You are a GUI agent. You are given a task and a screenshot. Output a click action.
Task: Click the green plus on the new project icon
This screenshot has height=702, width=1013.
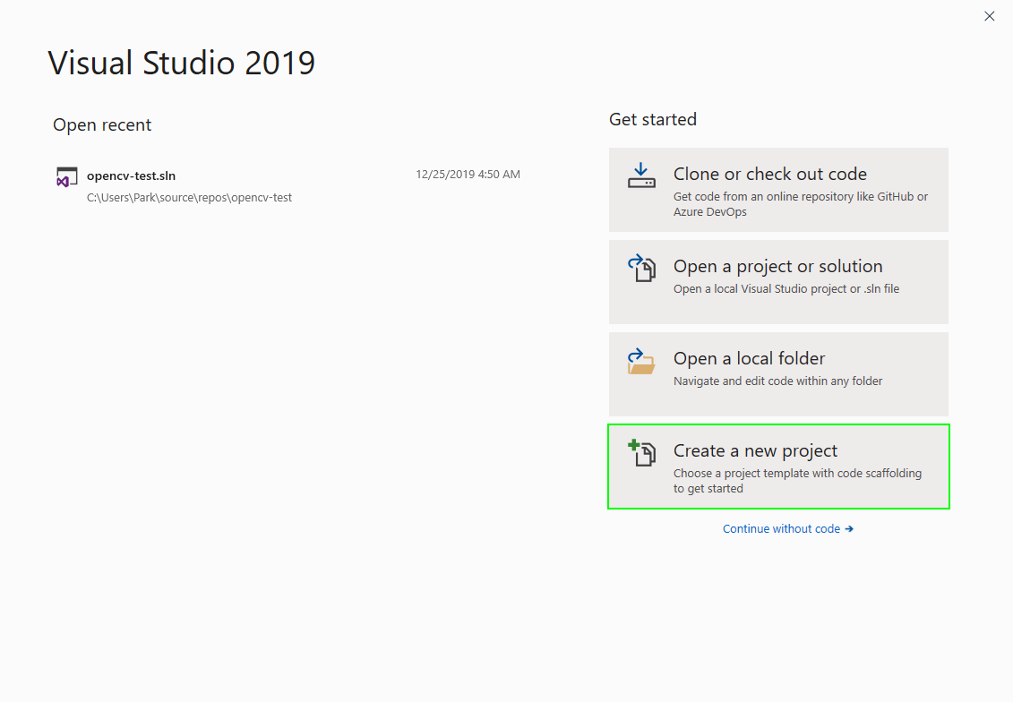(633, 445)
